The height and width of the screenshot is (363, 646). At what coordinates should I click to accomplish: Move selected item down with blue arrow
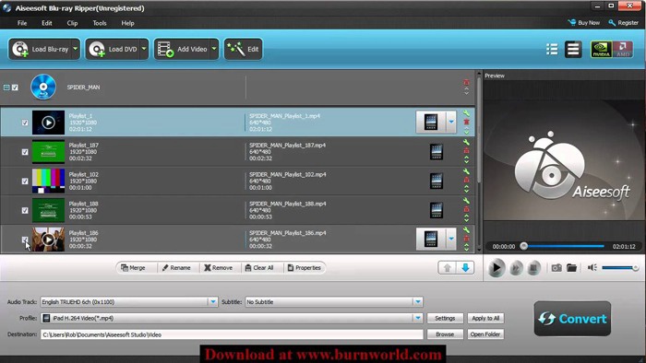(x=465, y=268)
